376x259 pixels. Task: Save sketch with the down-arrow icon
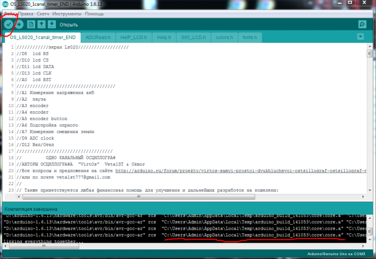click(52, 24)
